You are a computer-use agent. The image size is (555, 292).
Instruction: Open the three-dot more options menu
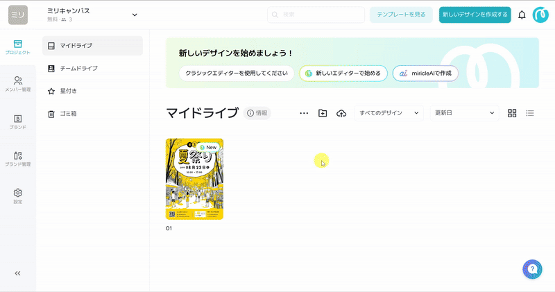pos(304,113)
